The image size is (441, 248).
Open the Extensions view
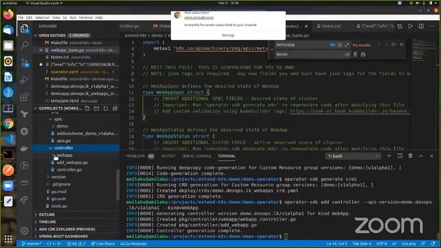point(25,97)
